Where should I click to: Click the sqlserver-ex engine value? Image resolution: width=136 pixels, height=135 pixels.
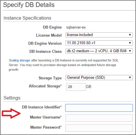(76, 27)
